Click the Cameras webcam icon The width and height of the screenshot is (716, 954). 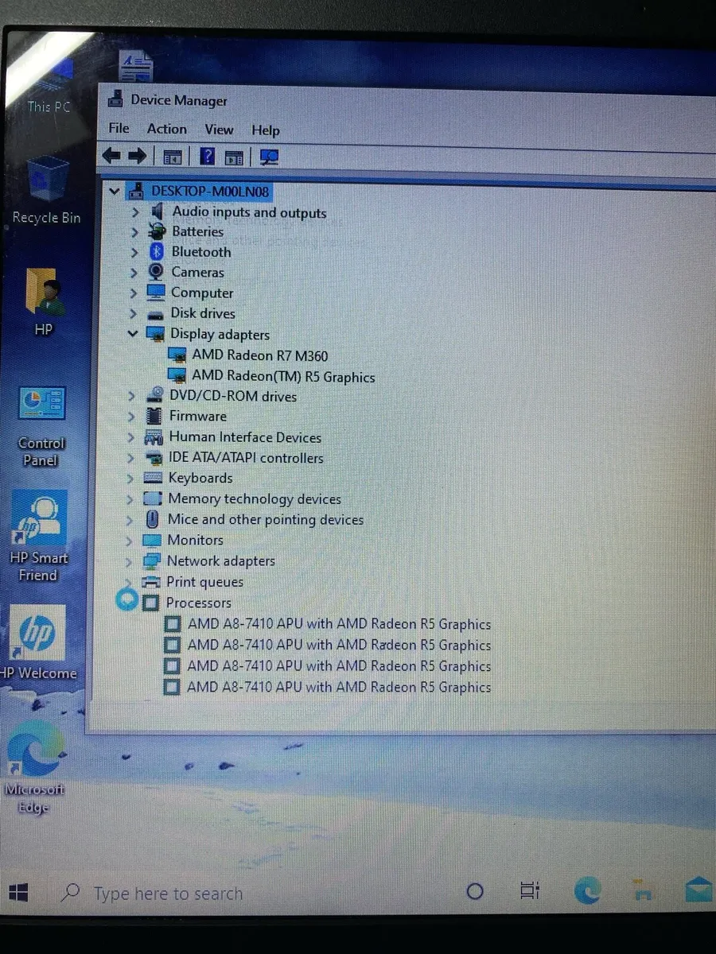pos(156,272)
